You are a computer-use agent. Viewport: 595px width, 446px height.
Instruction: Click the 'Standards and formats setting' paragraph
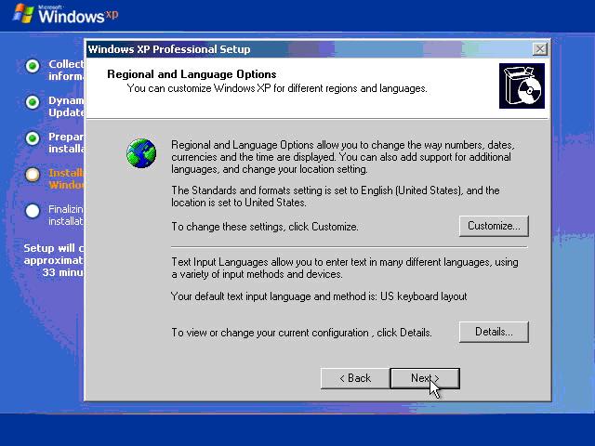pos(335,196)
